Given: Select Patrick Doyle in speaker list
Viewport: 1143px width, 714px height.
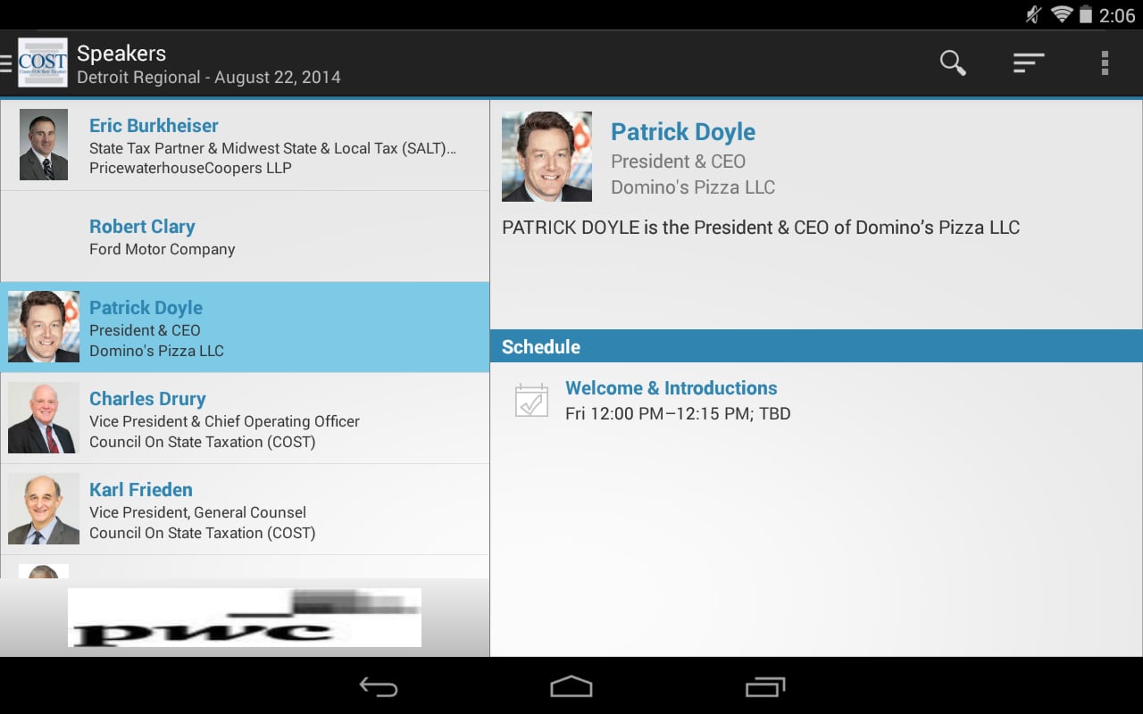Looking at the screenshot, I should pyautogui.click(x=245, y=328).
